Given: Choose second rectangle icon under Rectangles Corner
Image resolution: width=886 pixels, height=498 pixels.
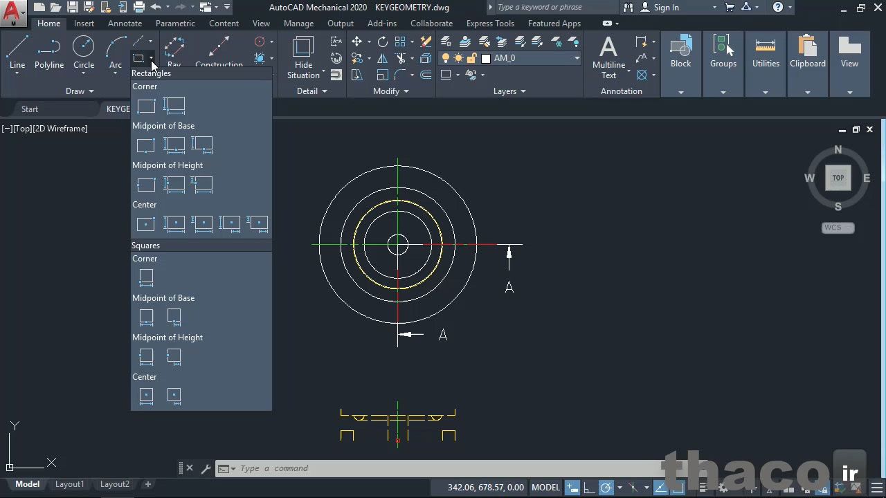Looking at the screenshot, I should tap(174, 106).
